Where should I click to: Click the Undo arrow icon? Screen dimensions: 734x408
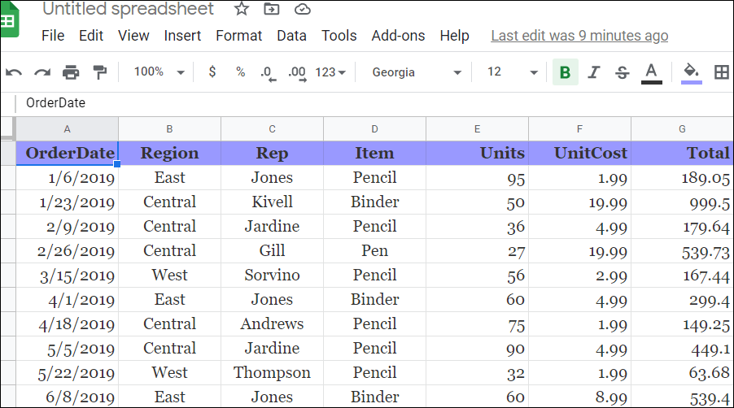click(x=14, y=72)
